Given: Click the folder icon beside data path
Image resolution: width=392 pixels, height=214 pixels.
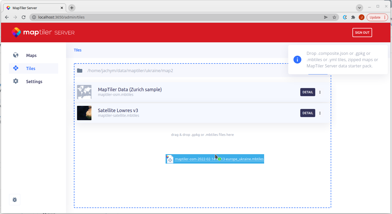Looking at the screenshot, I should pos(80,71).
